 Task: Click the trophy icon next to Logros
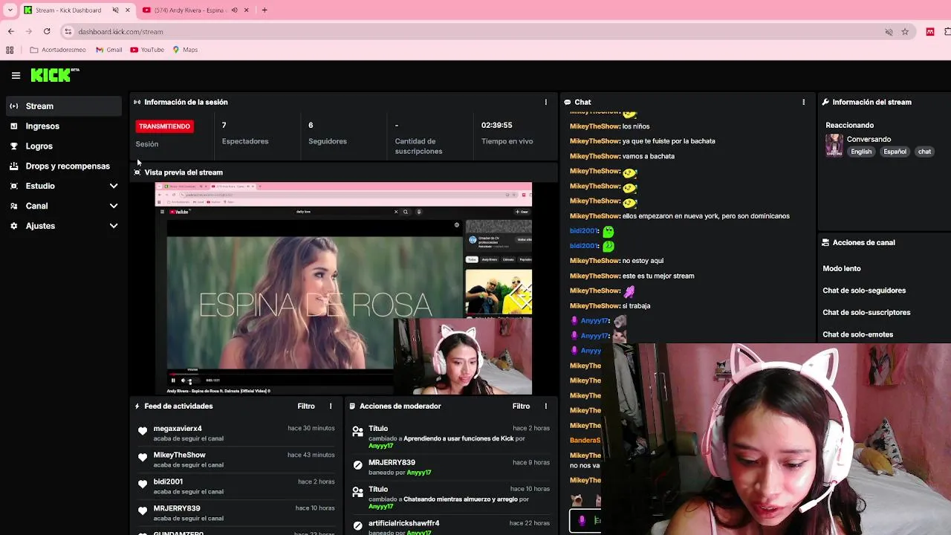[x=13, y=146]
